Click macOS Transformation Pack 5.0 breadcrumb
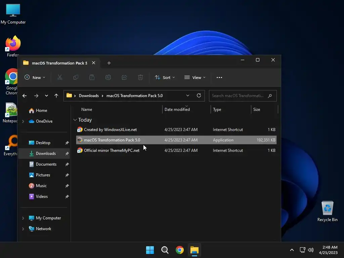 click(134, 96)
